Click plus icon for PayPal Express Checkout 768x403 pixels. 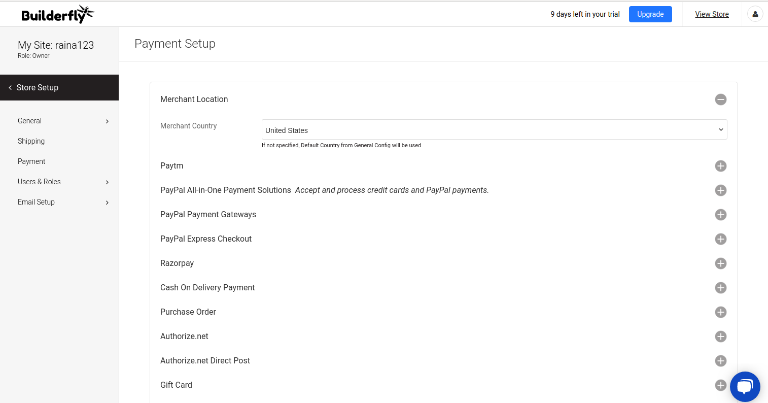(x=720, y=239)
